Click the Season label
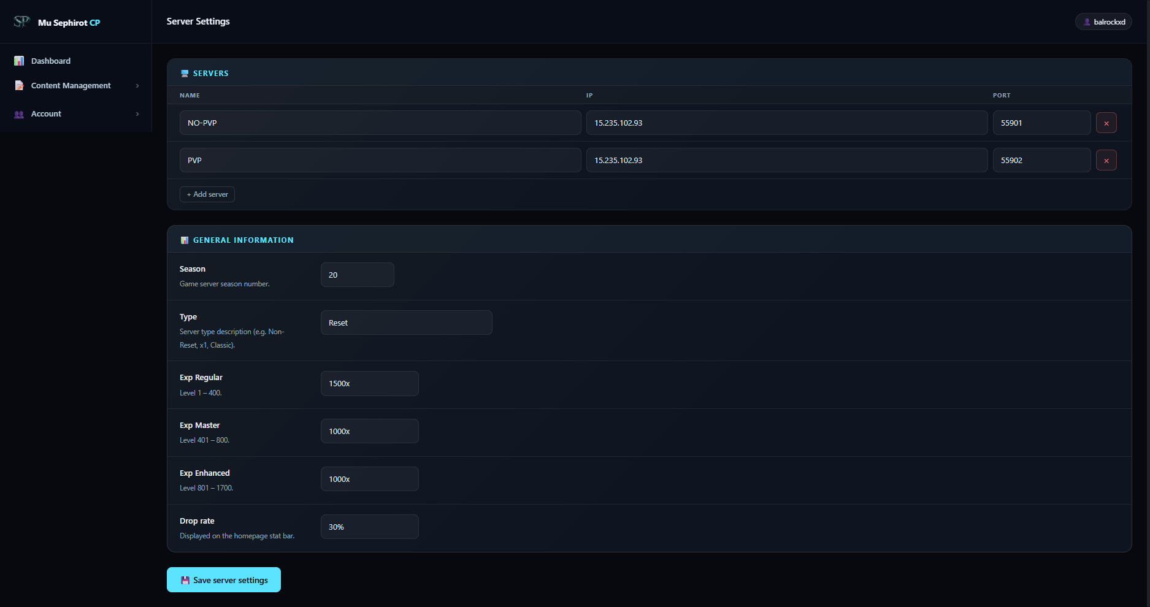This screenshot has height=607, width=1150. 193,269
